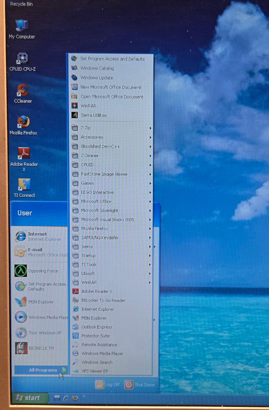Viewport: 269px width, 410px height.
Task: Launch BitLocker To Go Reader
Action: click(x=111, y=300)
